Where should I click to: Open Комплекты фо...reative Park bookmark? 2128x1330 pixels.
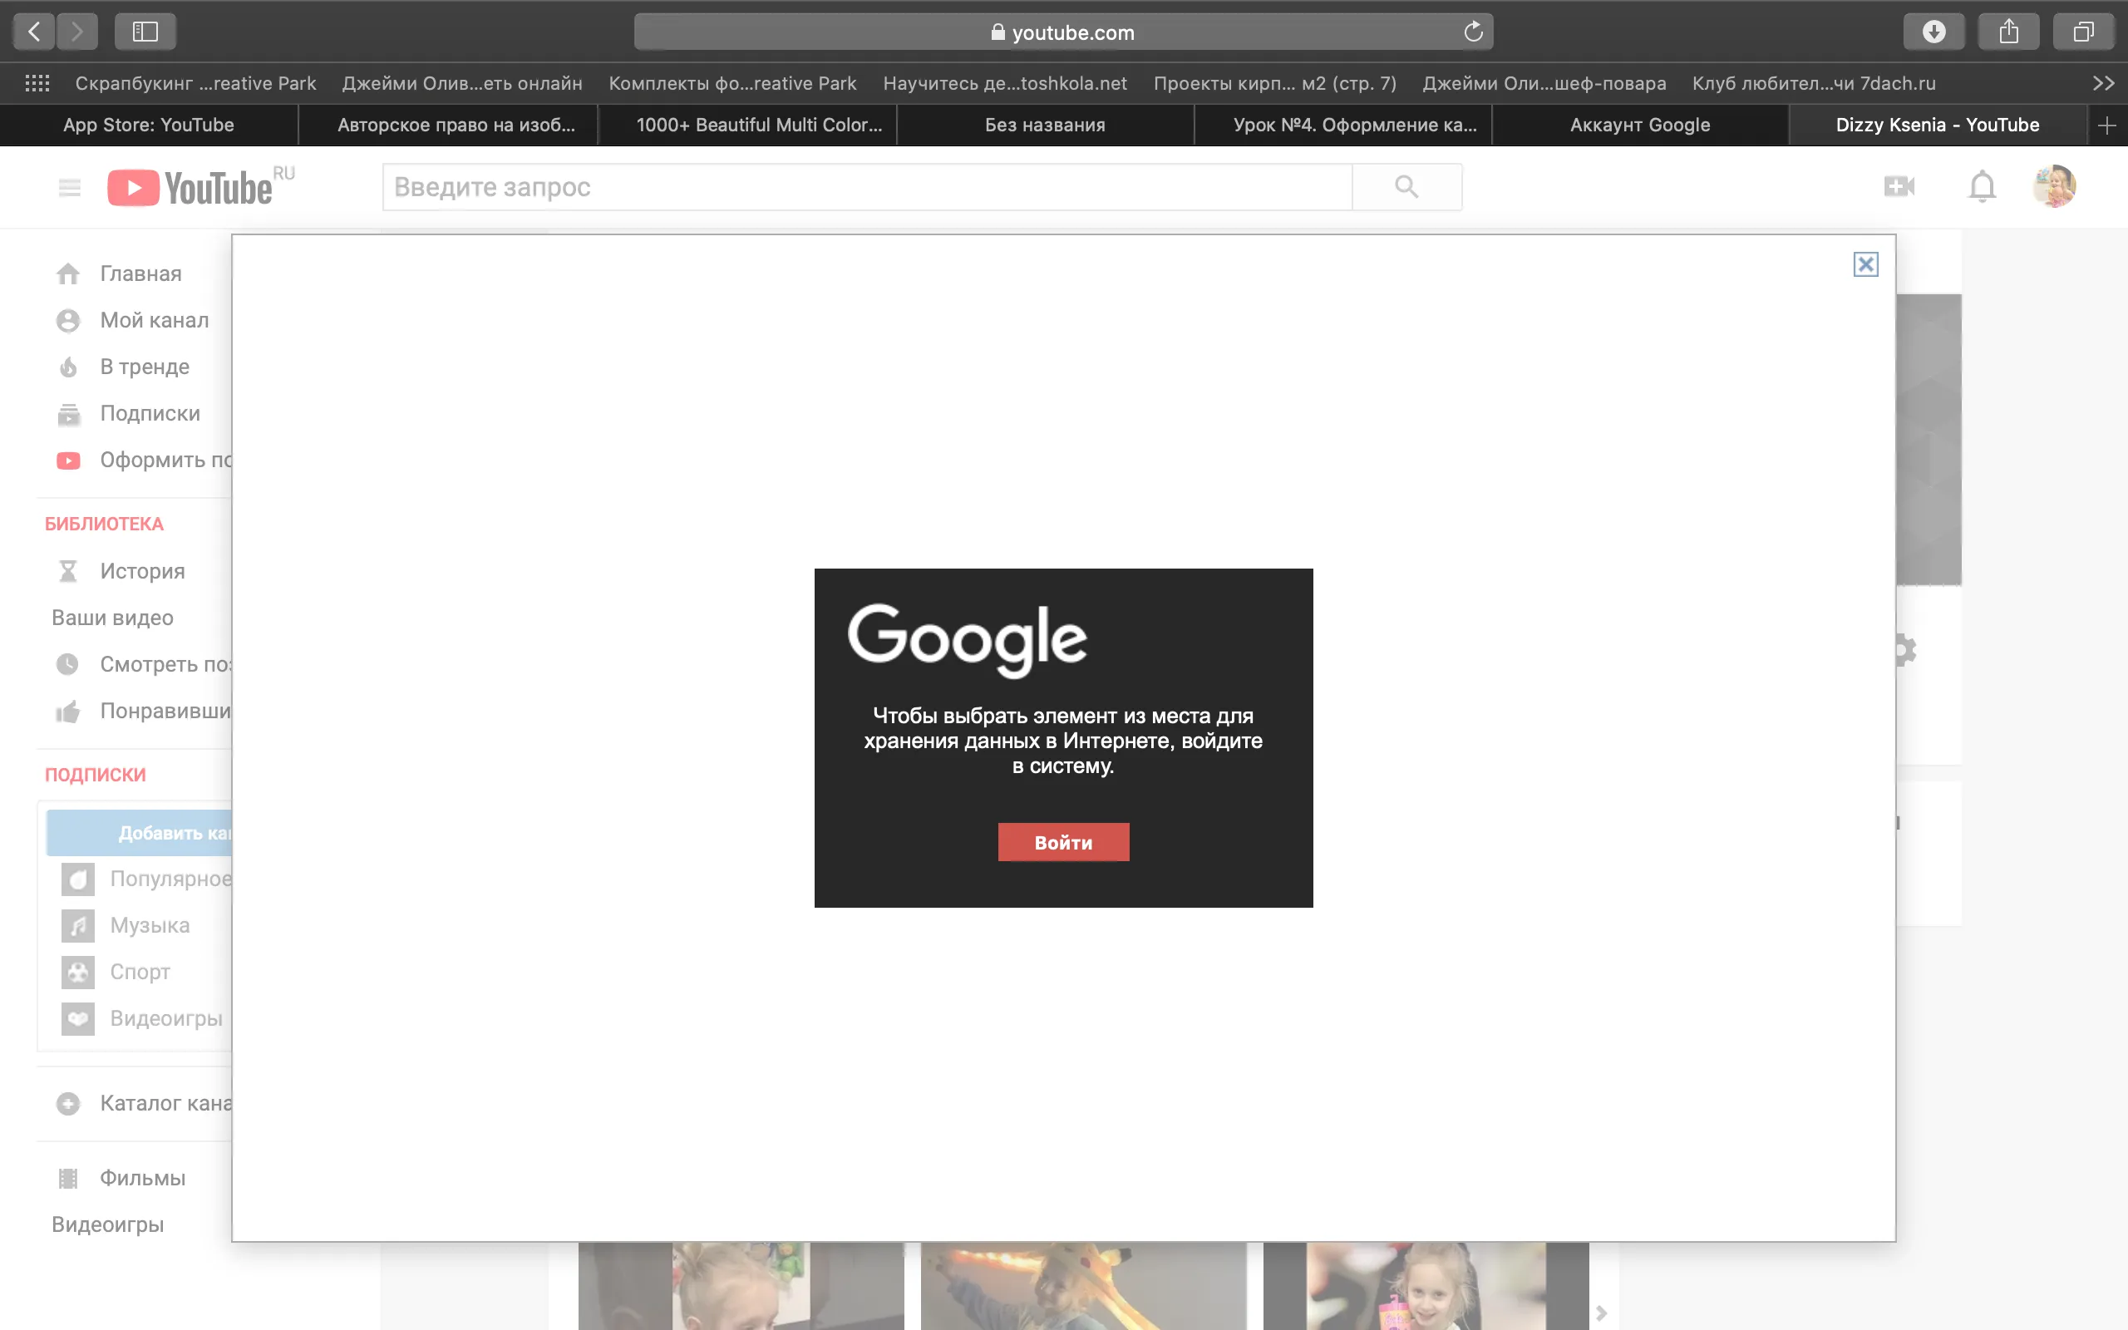point(732,82)
